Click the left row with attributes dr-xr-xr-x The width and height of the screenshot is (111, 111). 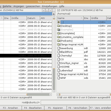[26, 70]
